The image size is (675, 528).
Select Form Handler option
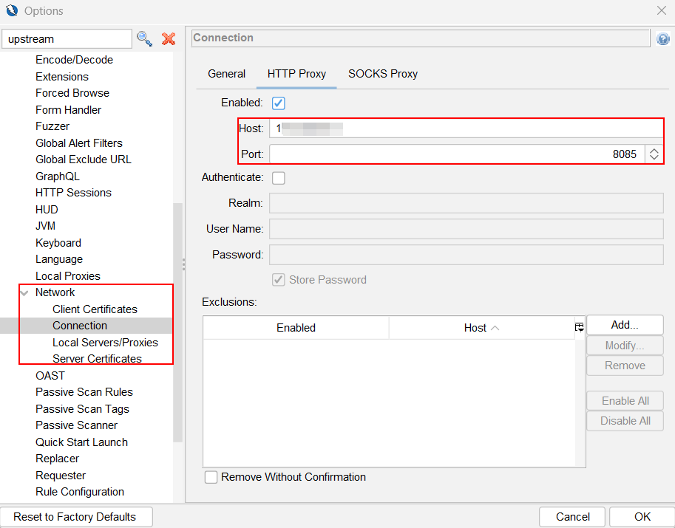[68, 110]
